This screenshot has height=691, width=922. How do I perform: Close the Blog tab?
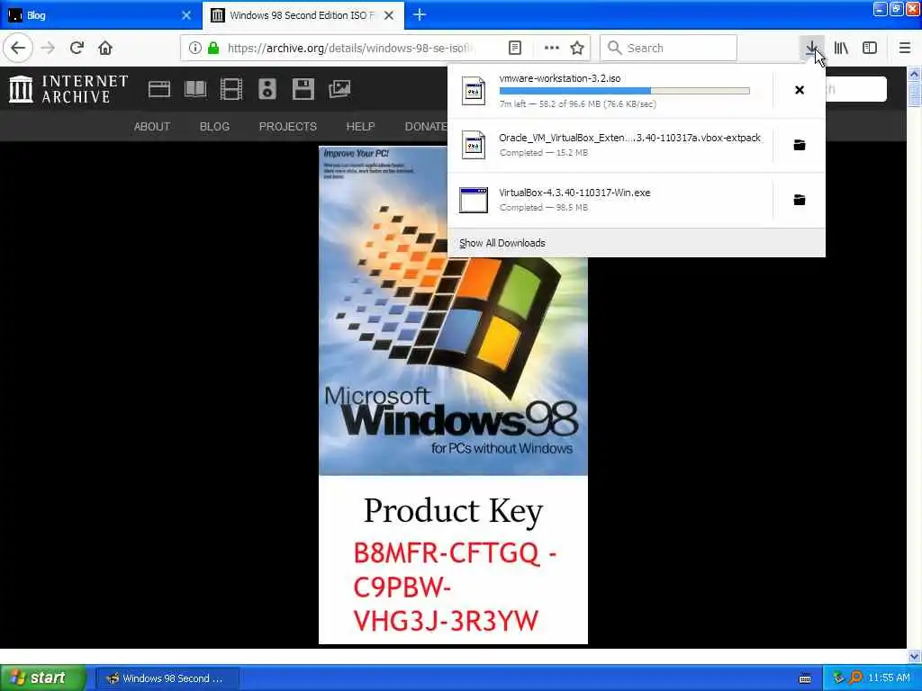pyautogui.click(x=186, y=15)
